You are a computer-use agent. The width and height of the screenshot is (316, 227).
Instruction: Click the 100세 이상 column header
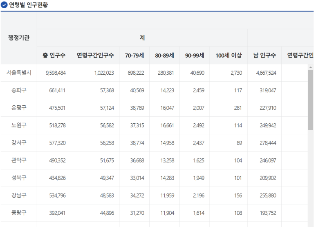(x=229, y=56)
